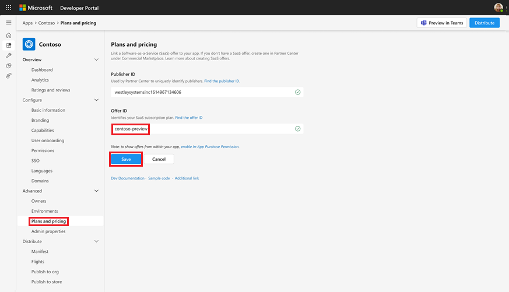
Task: Click the Cancel button
Action: pyautogui.click(x=159, y=159)
